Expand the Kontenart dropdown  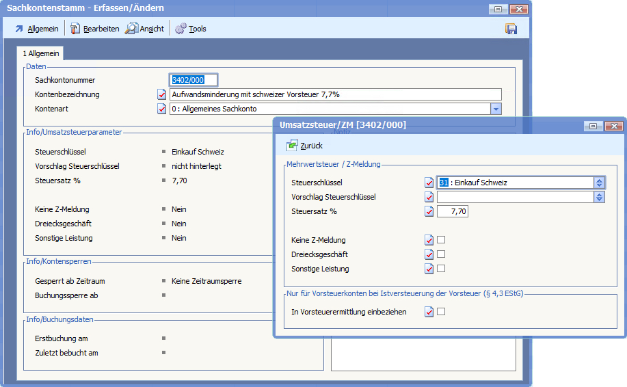point(496,109)
